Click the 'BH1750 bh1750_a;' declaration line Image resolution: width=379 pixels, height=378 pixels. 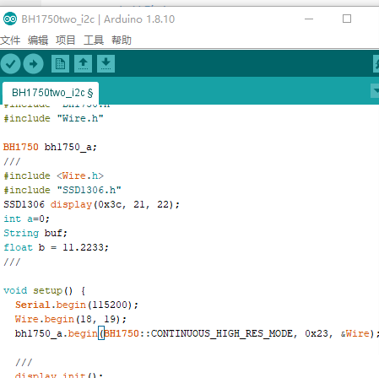click(50, 147)
